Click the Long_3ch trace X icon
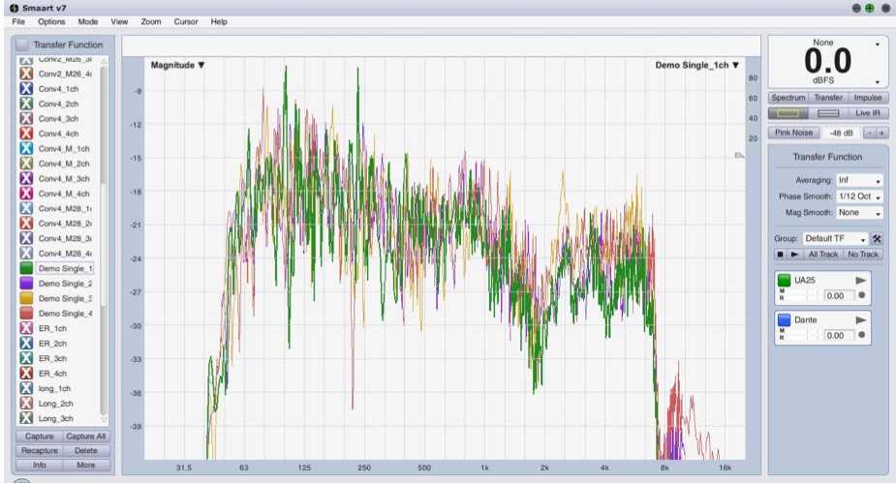The image size is (896, 484). [26, 418]
